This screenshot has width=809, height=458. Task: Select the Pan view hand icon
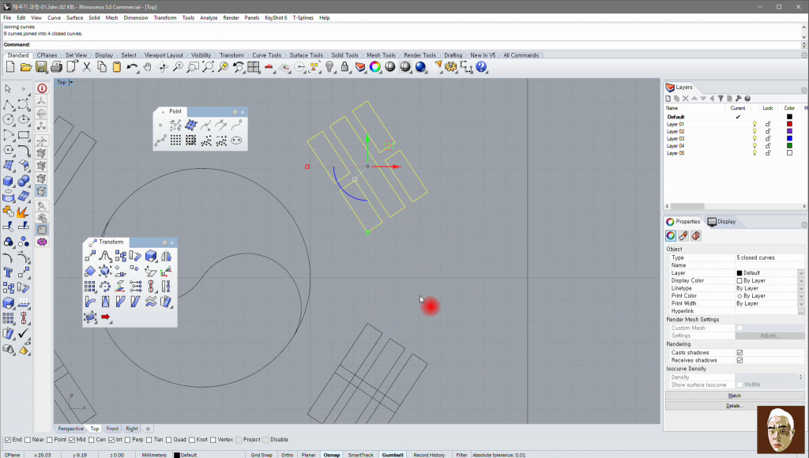point(148,67)
